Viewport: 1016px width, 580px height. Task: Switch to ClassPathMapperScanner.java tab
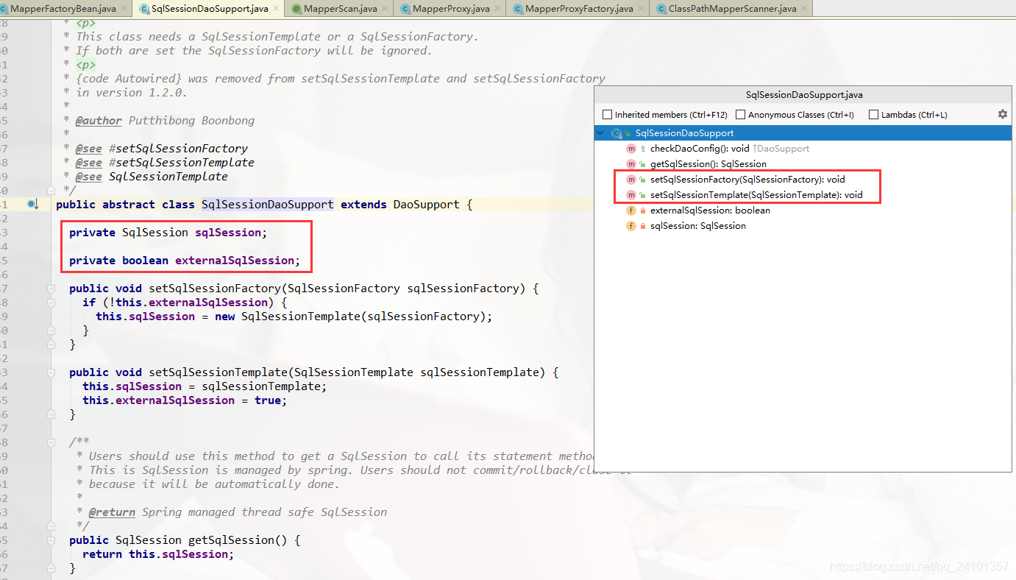click(x=732, y=9)
